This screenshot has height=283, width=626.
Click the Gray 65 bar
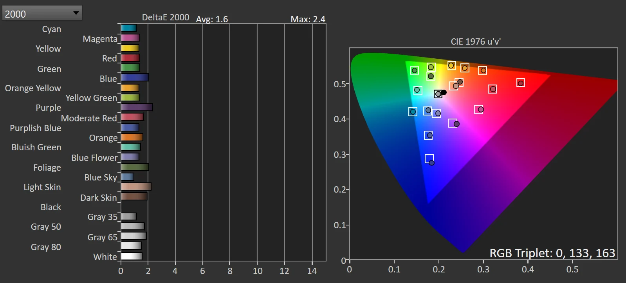pyautogui.click(x=133, y=236)
